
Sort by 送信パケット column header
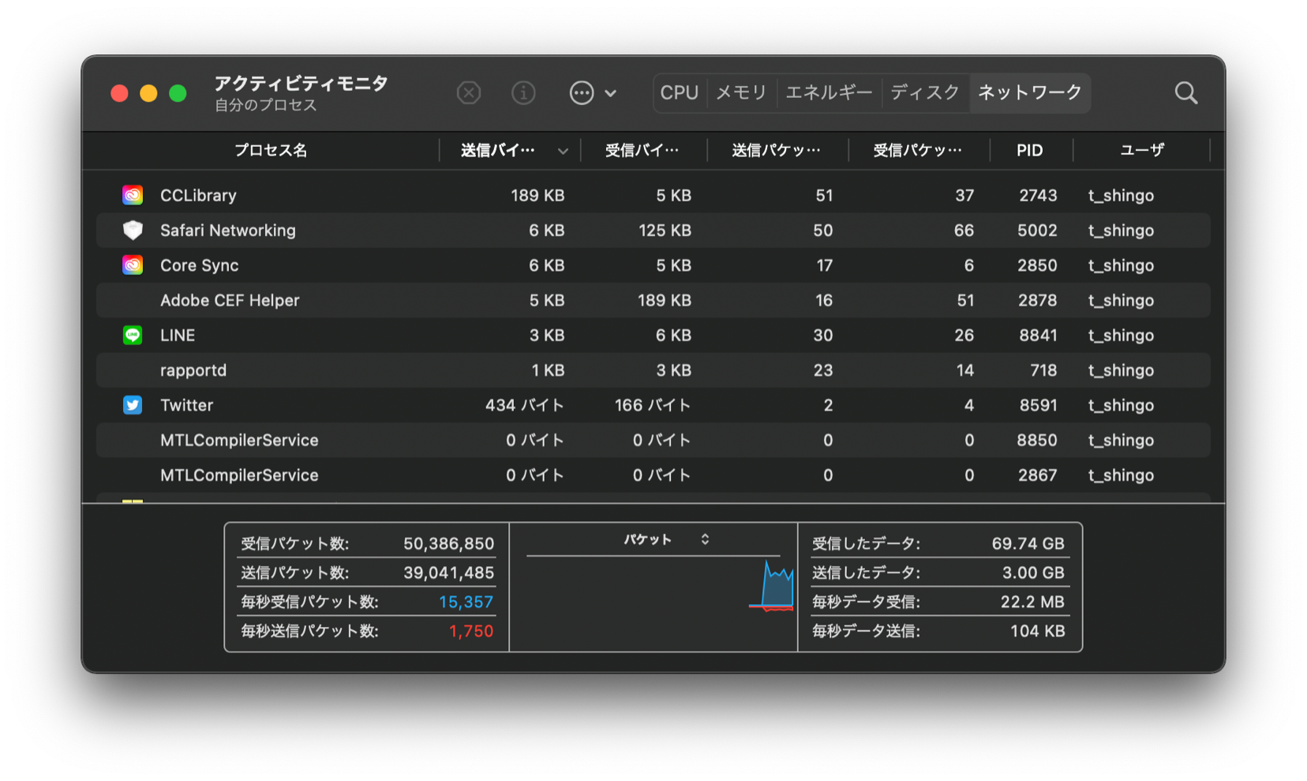776,150
